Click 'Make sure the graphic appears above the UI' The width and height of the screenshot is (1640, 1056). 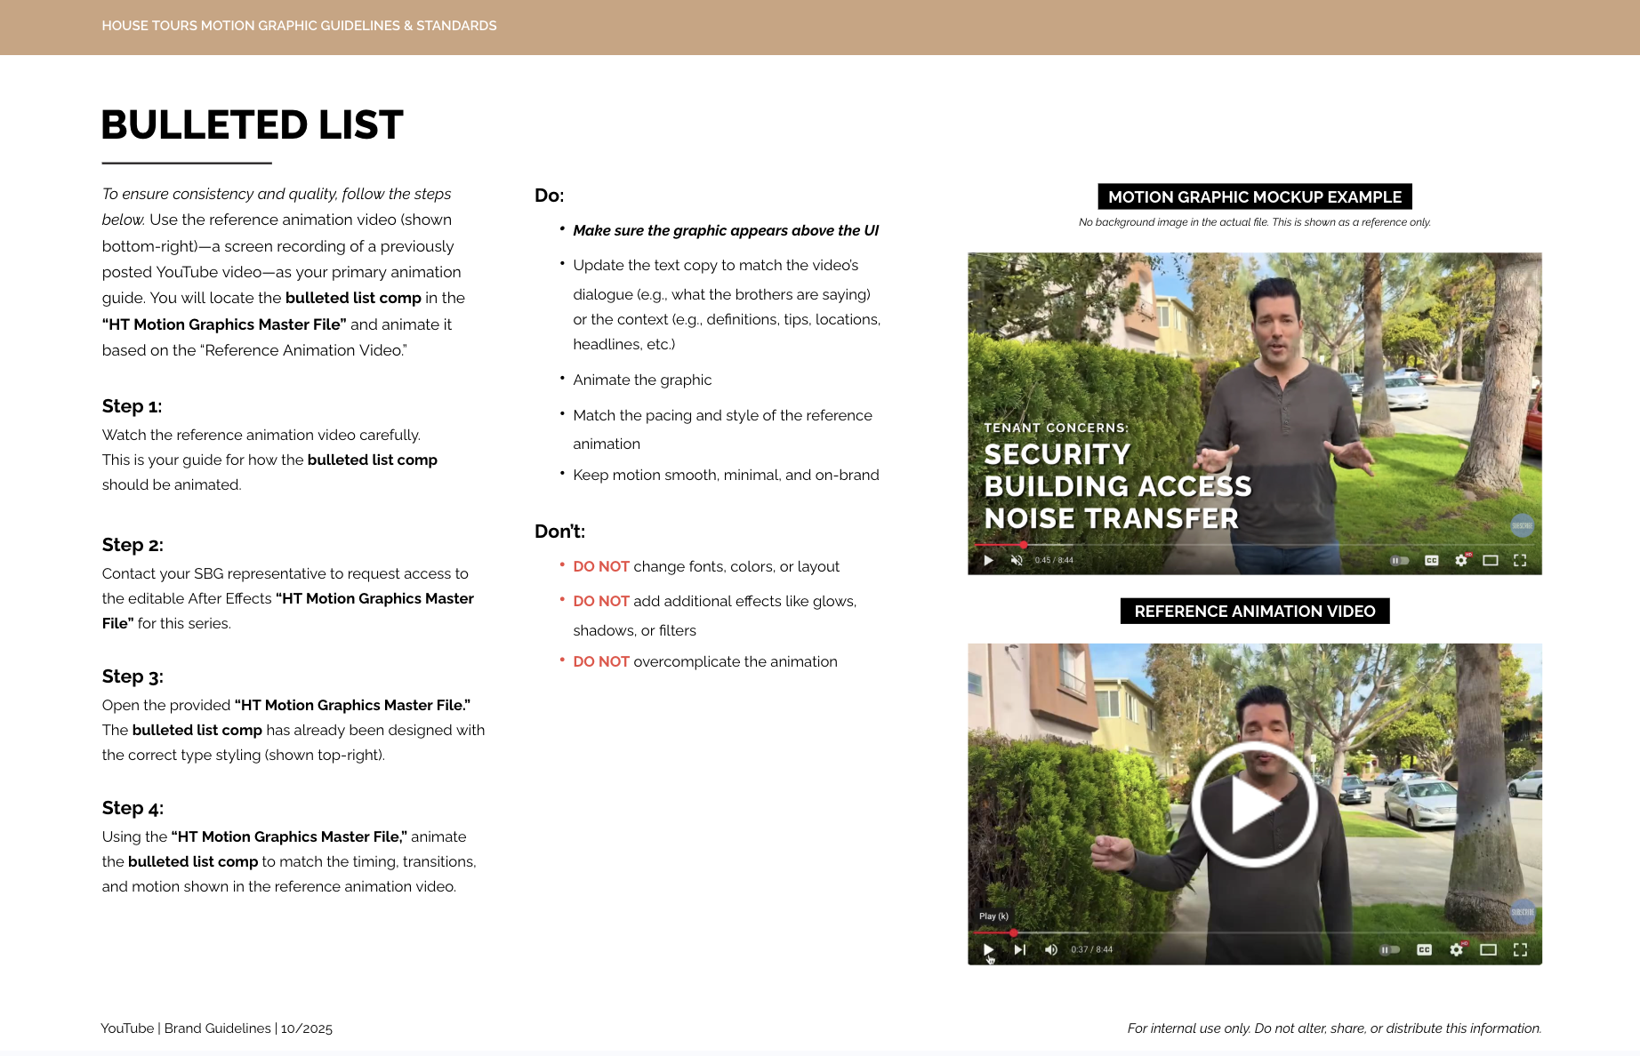[726, 230]
